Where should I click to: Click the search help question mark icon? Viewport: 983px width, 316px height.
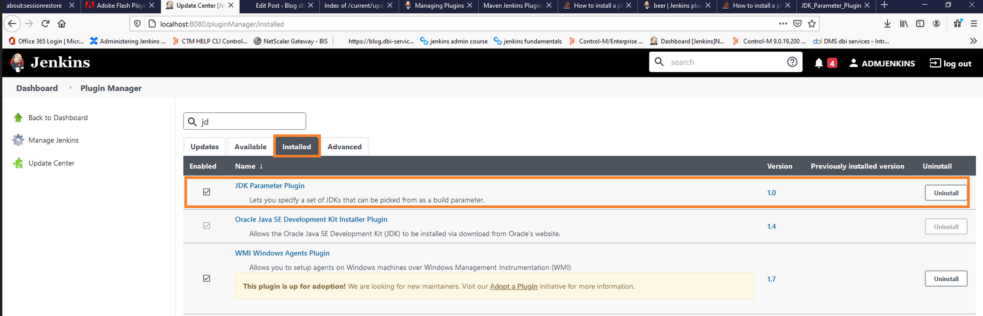[792, 62]
